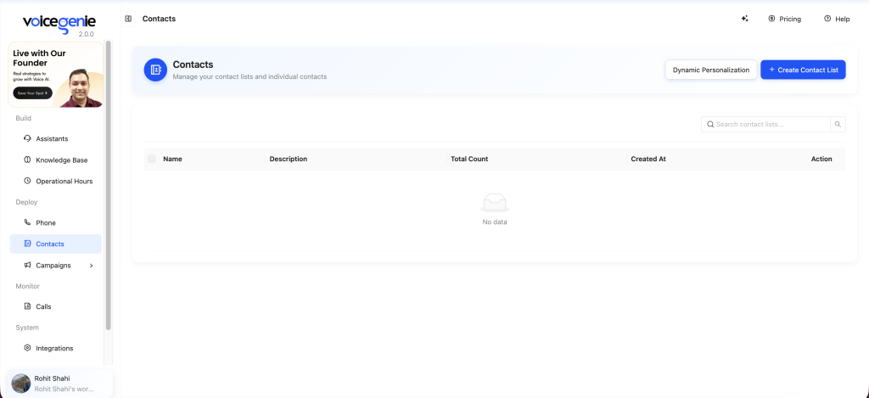Click the Create Contact List button
Viewport: 869px width, 398px height.
click(803, 70)
